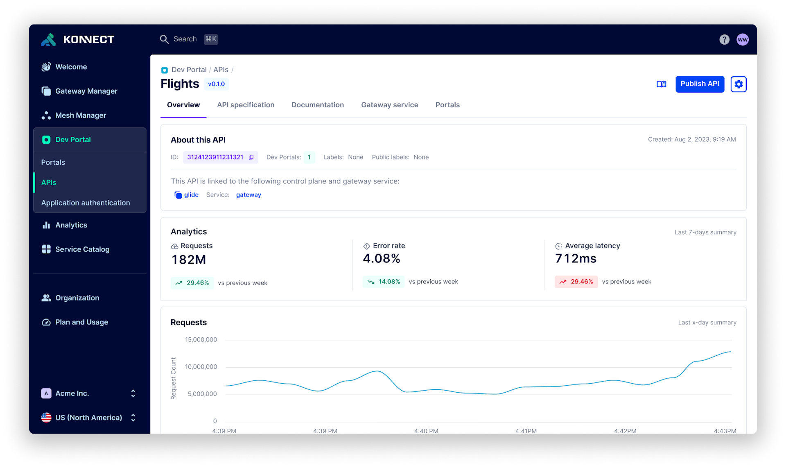786x468 pixels.
Task: Switch to the Documentation tab
Action: coord(318,105)
